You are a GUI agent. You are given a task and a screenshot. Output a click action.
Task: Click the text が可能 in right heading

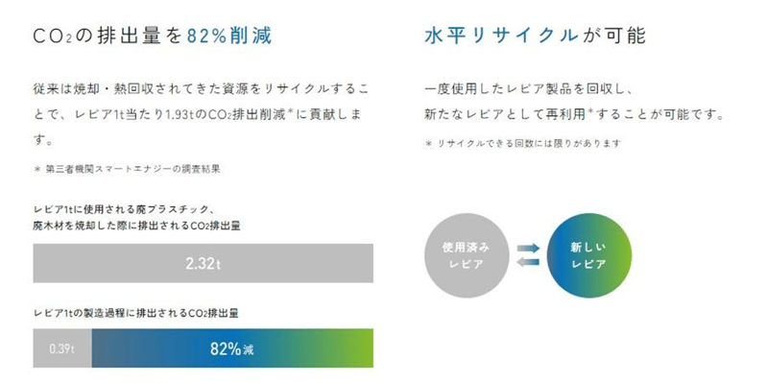point(614,36)
